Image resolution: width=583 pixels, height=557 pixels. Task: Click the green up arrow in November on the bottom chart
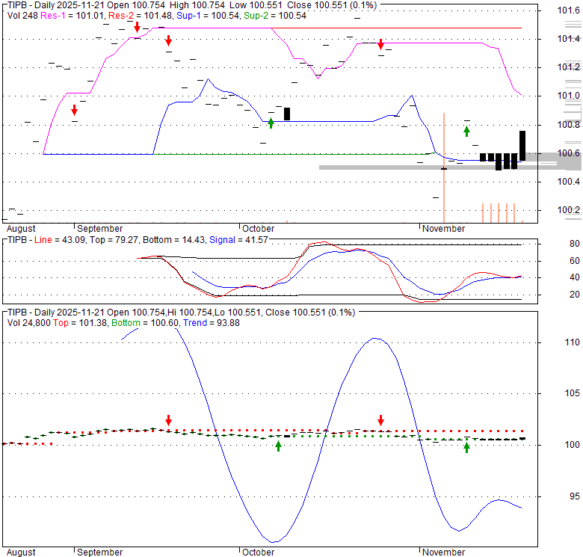coord(467,447)
